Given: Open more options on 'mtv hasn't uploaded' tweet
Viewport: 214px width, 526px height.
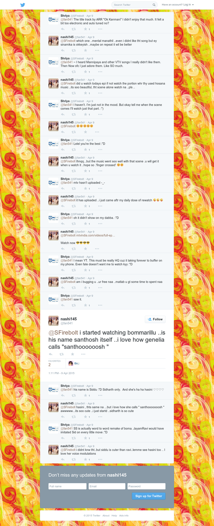Looking at the screenshot, I should (100, 189).
